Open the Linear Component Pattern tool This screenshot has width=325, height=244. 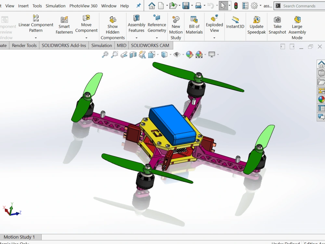[36, 24]
